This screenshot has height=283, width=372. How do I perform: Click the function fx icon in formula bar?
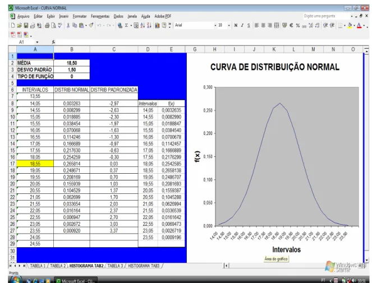(53, 42)
